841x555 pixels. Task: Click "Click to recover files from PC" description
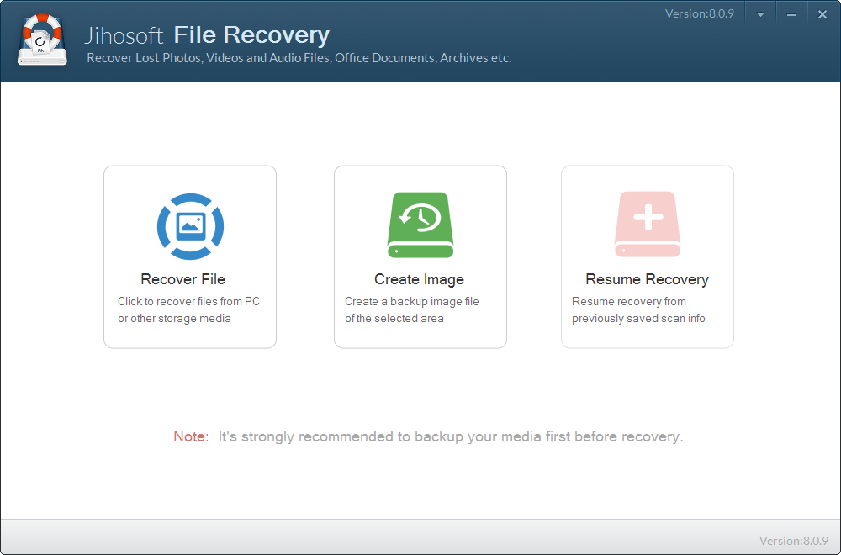point(188,310)
